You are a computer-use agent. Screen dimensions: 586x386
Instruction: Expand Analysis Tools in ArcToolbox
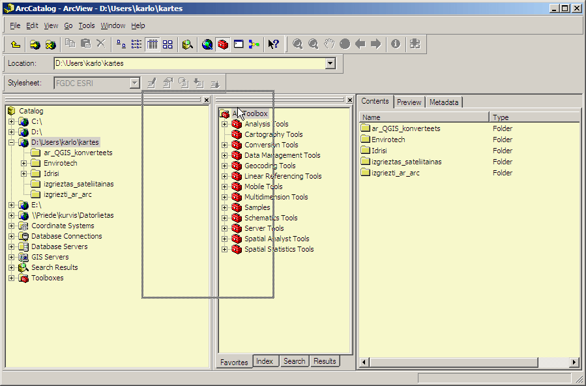tap(224, 124)
